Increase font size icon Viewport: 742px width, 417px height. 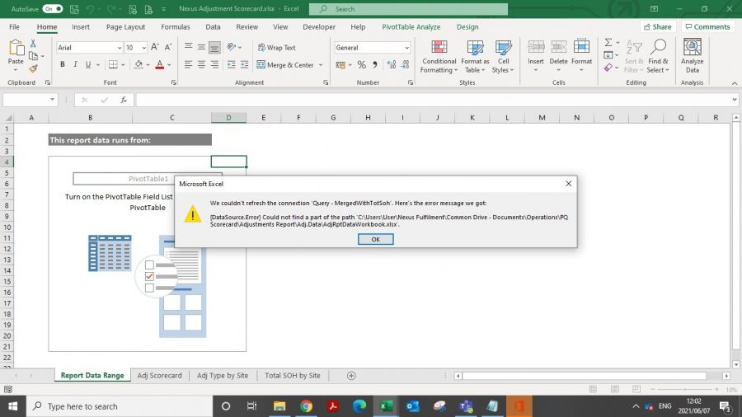(155, 47)
